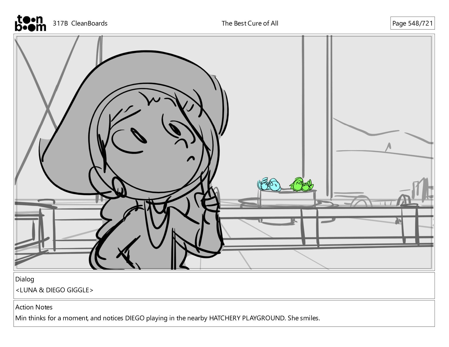This screenshot has height=347, width=449.
Task: Click the 'Action Notes' label
Action: click(x=34, y=307)
